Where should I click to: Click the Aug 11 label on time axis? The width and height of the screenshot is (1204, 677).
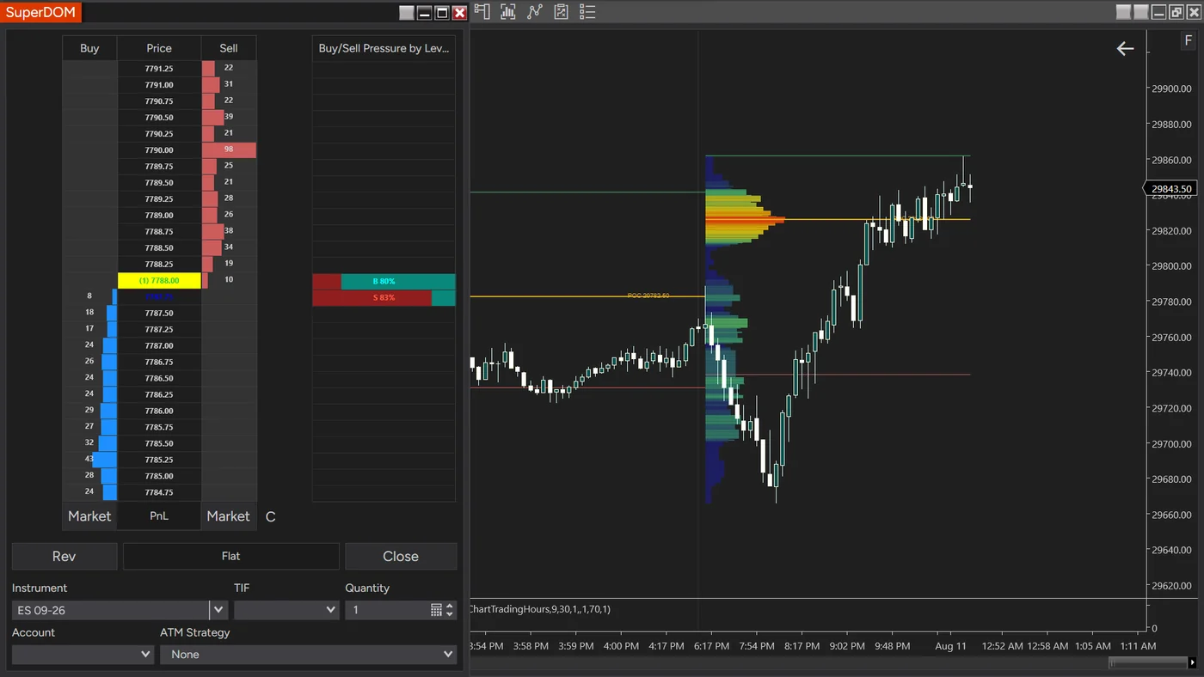click(950, 646)
